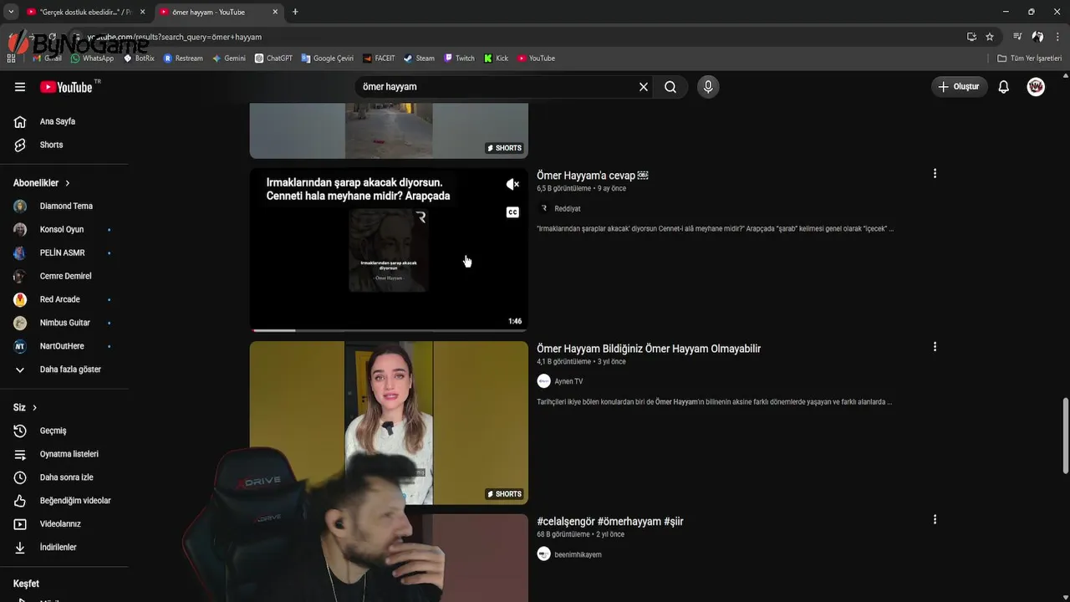This screenshot has height=602, width=1070.
Task: Close the ömer hayyam - YouTube tab
Action: (x=275, y=12)
